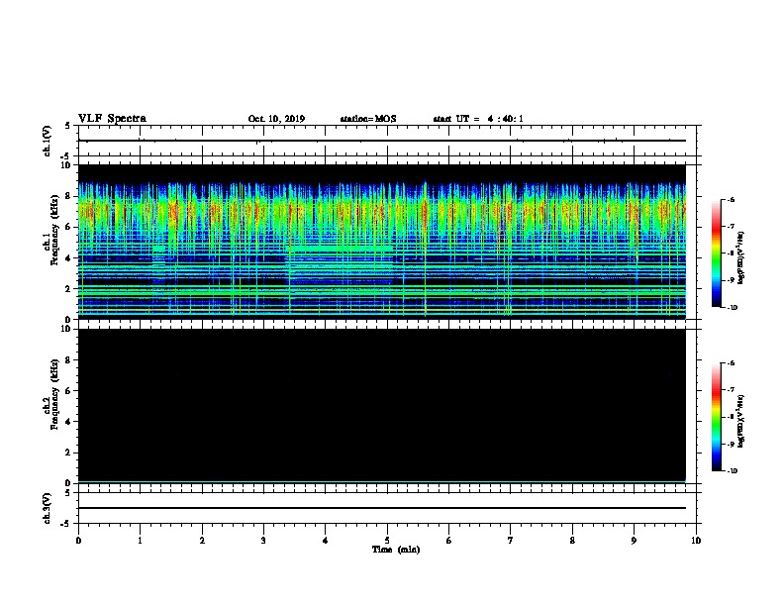Click the ch.1 colored spectrogram panel

tap(381, 242)
